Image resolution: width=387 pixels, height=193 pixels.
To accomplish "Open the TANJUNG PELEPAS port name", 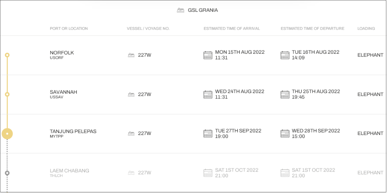I will click(x=73, y=131).
